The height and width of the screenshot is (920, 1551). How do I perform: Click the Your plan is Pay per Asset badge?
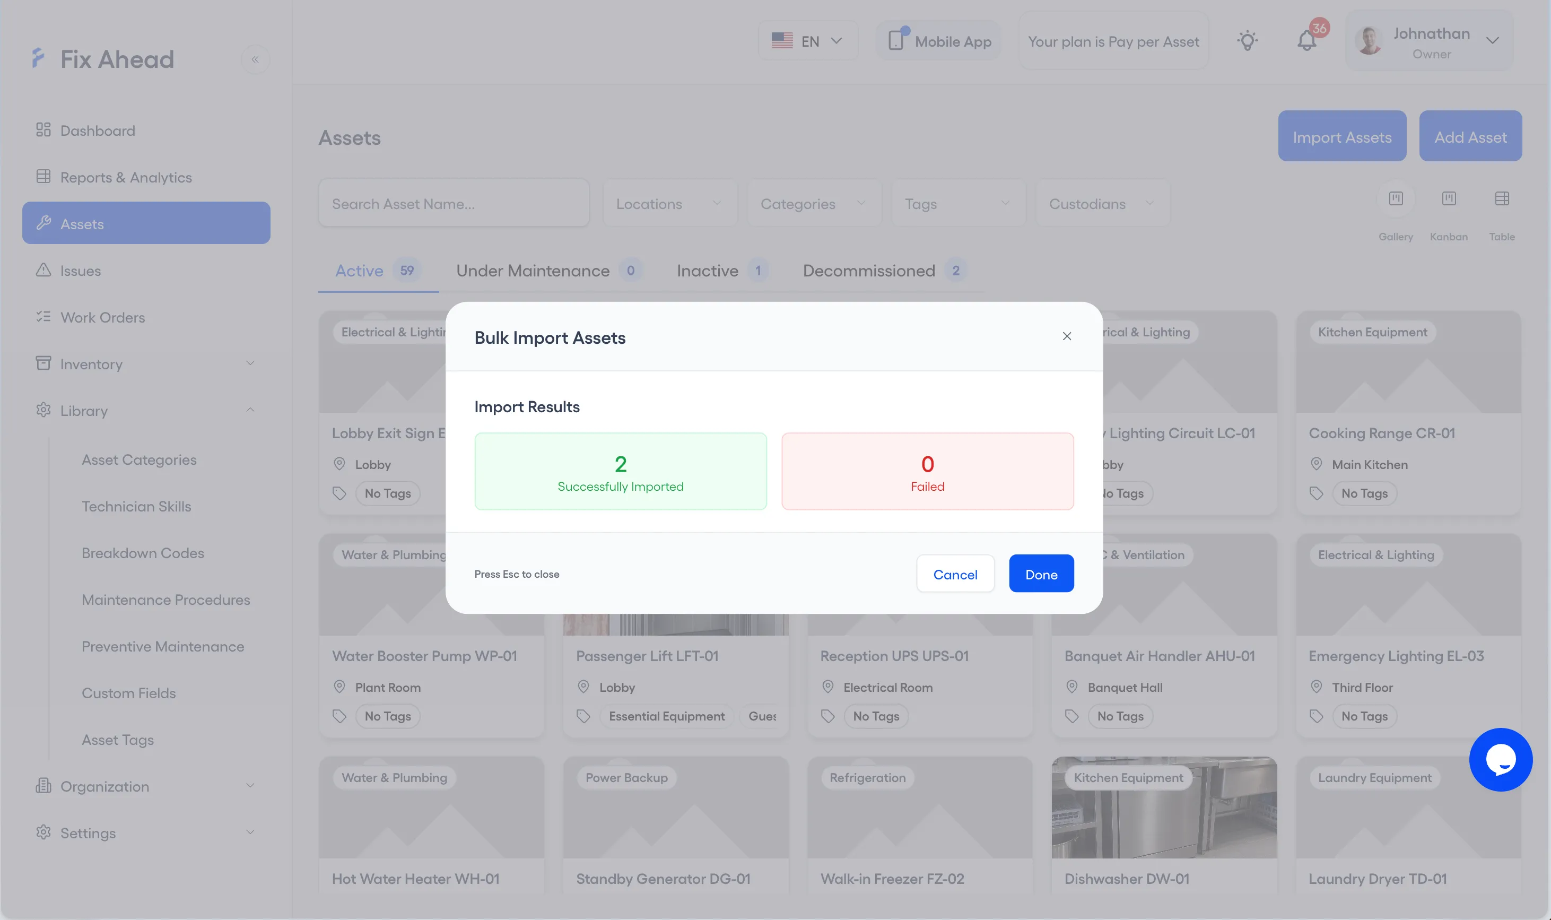1113,41
